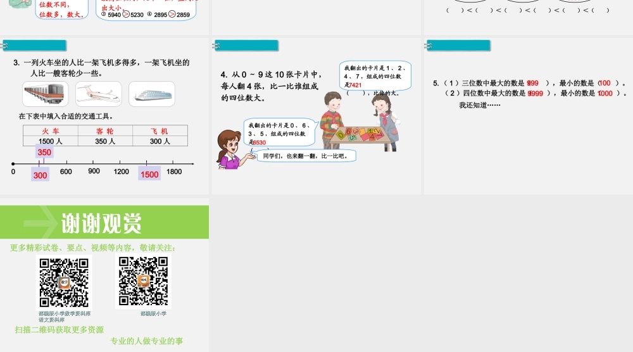Click the 900 mark on the number line
Viewport: 633px width, 352px height.
pyautogui.click(x=94, y=171)
